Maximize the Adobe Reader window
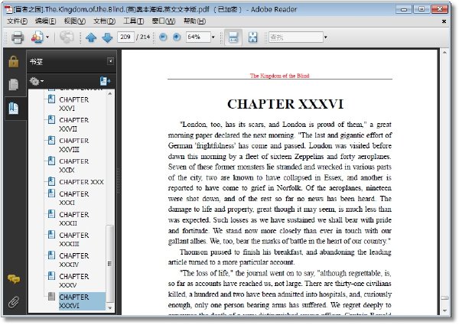The image size is (459, 325). pos(422,9)
